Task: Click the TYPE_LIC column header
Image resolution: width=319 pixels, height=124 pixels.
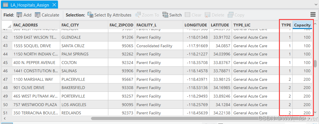Action: coord(256,25)
